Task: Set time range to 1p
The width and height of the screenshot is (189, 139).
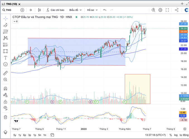Action: tap(35, 135)
